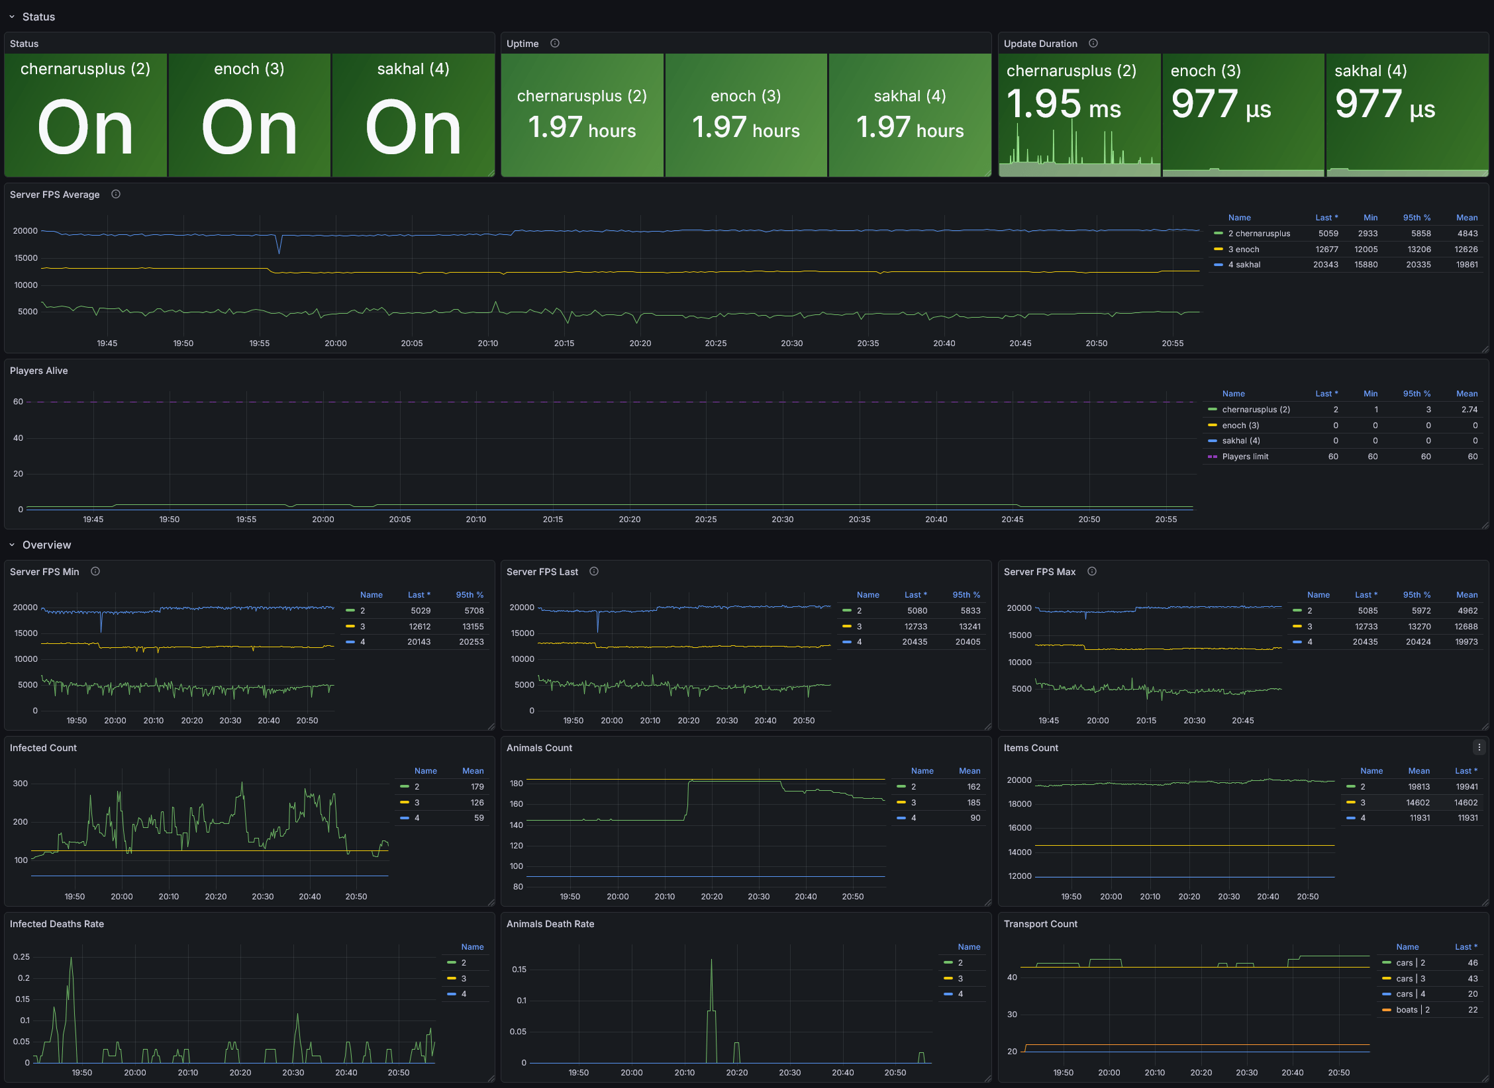Click info icon next to Server FPS Min

(x=95, y=571)
